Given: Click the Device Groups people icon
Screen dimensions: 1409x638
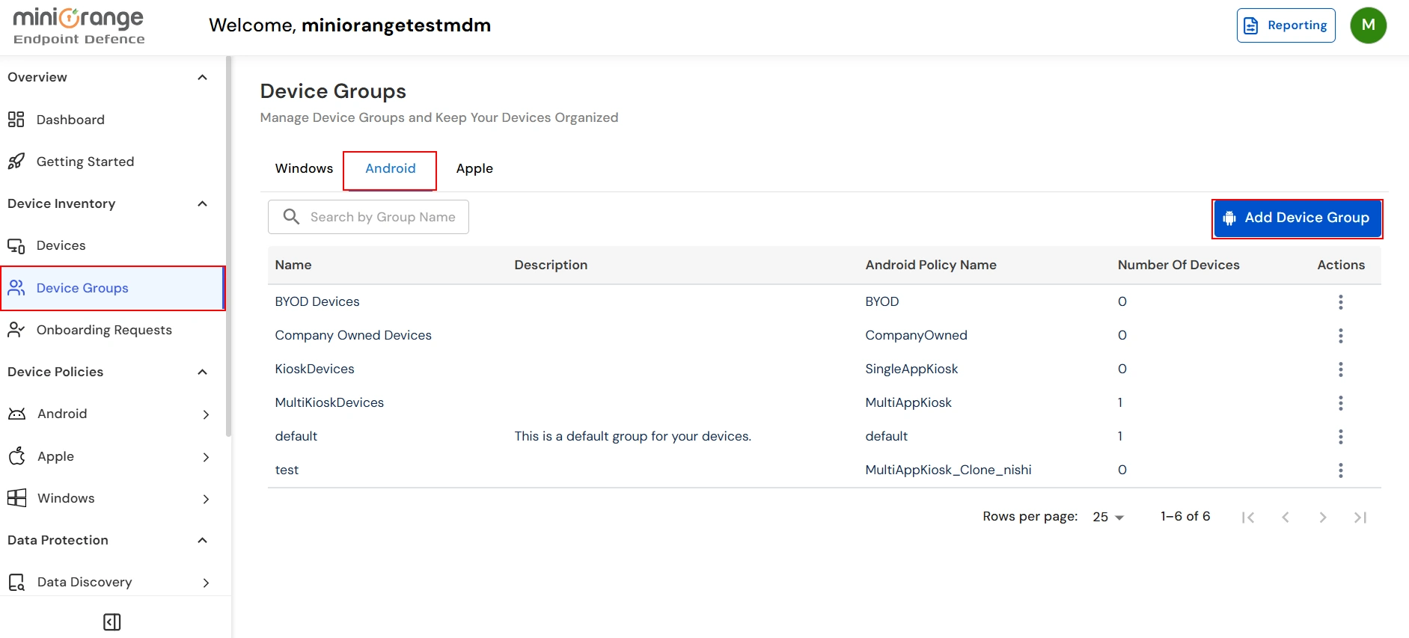Looking at the screenshot, I should point(16,288).
